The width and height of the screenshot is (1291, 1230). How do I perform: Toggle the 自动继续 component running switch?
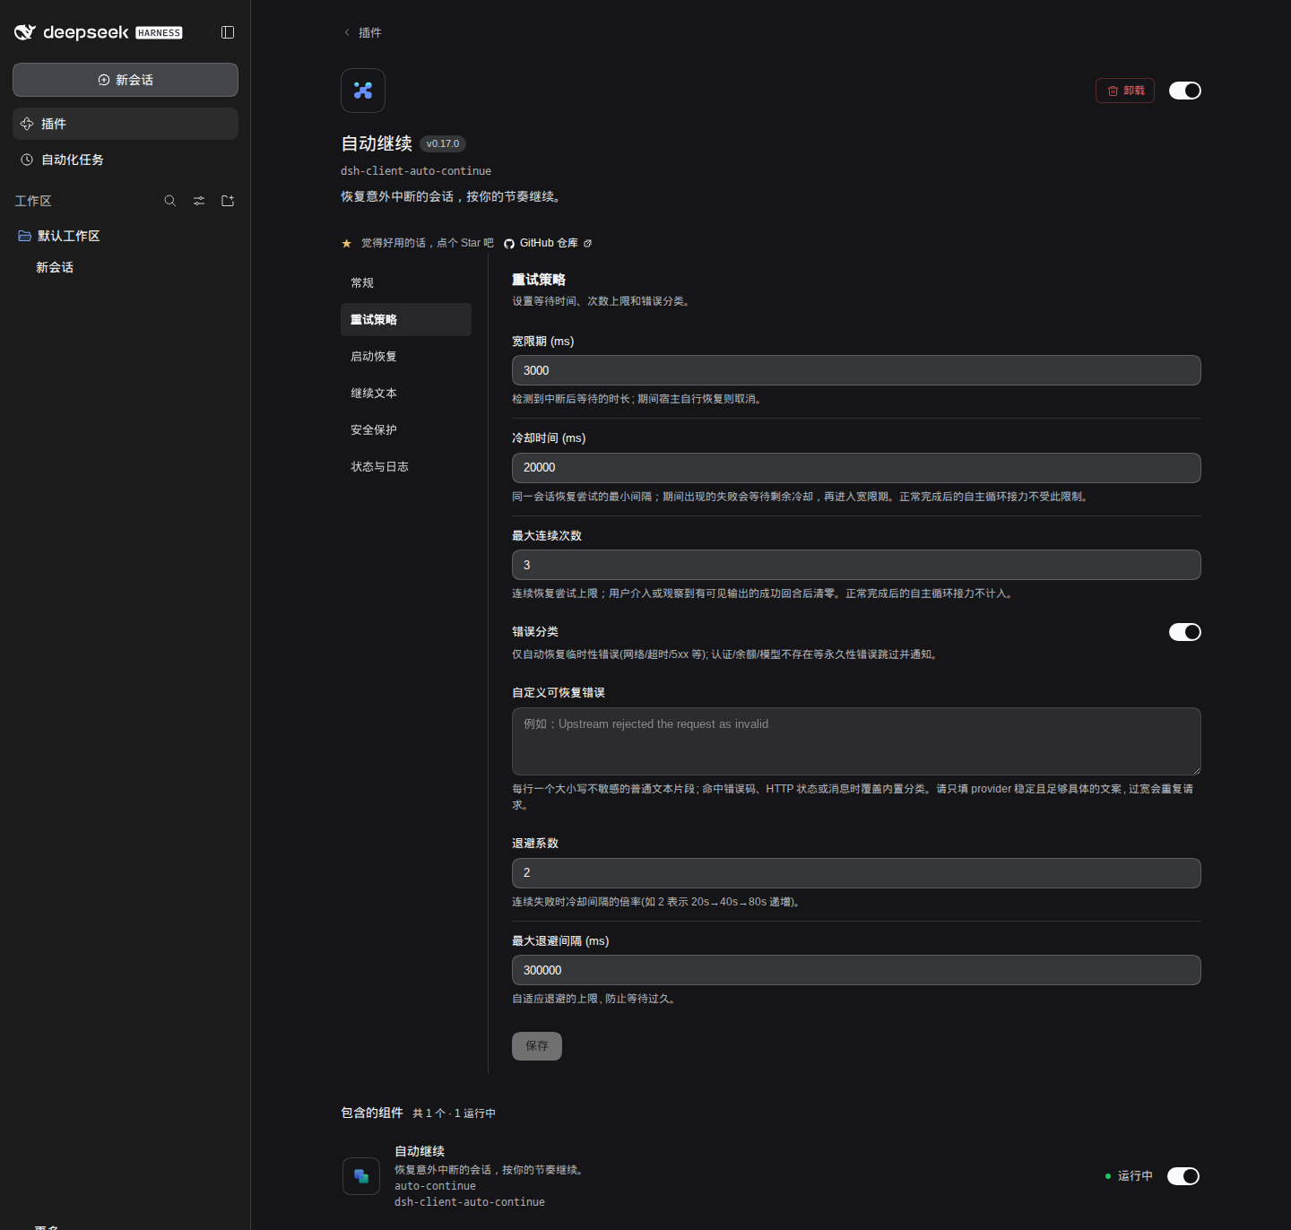tap(1183, 1176)
